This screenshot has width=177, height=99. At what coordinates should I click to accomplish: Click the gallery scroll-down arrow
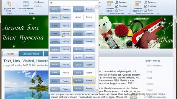(x=97, y=91)
